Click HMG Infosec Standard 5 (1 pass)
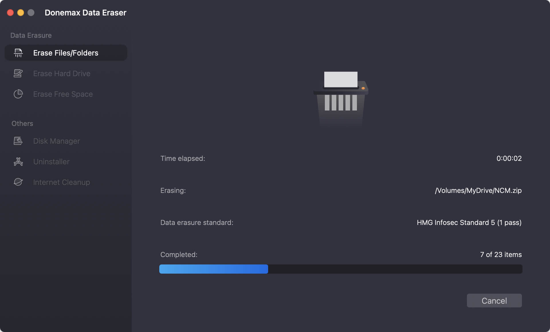Image resolution: width=550 pixels, height=332 pixels. coord(469,222)
